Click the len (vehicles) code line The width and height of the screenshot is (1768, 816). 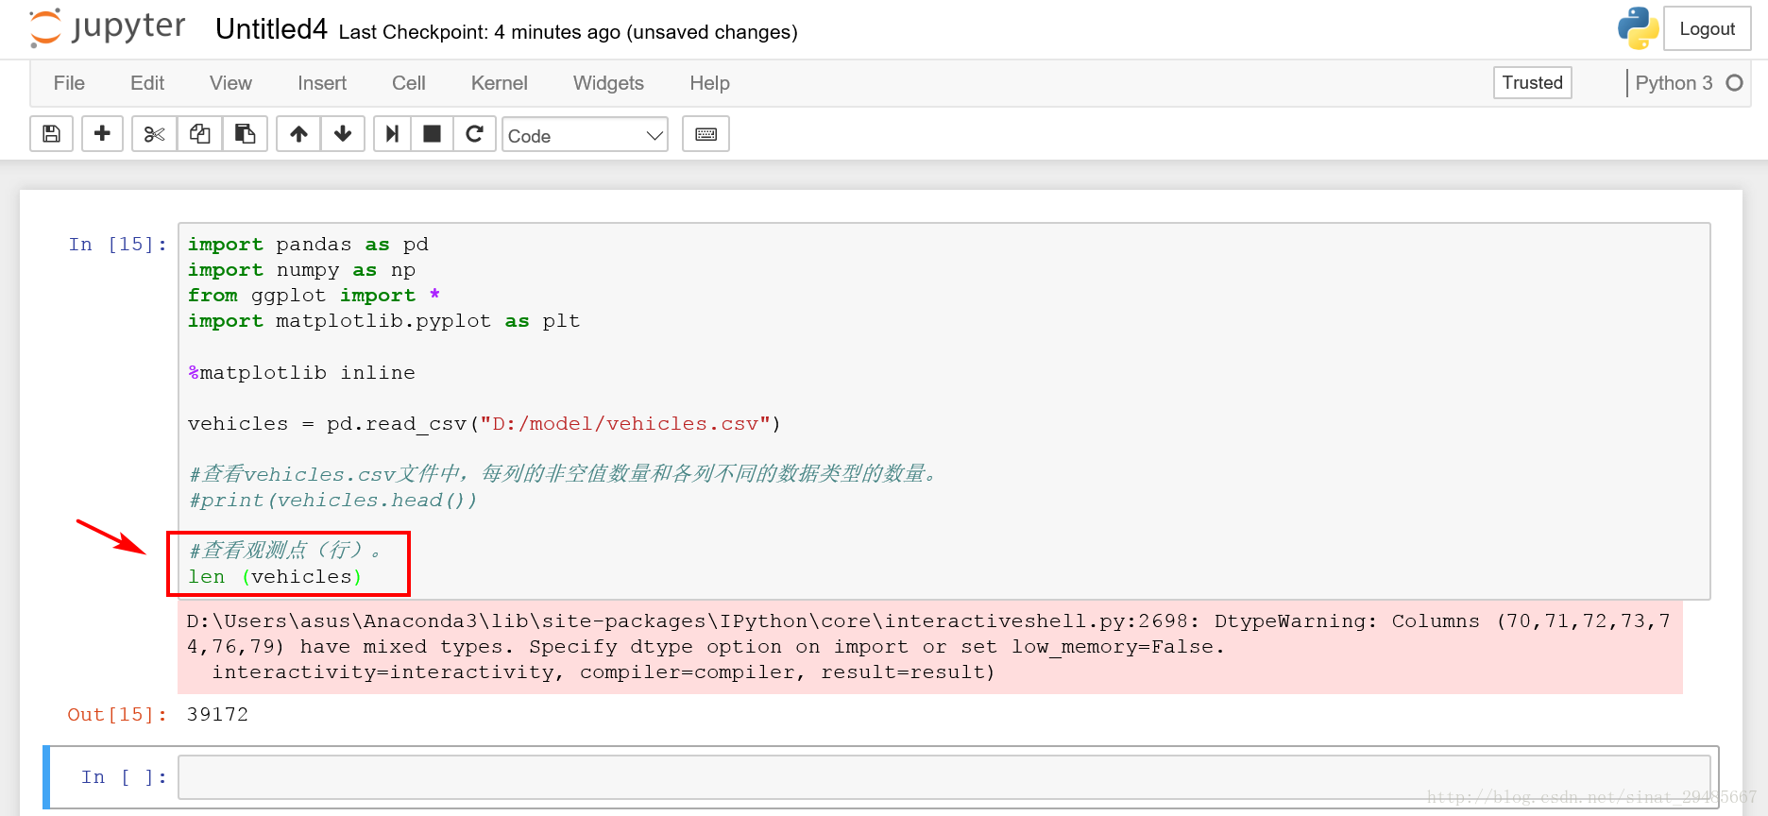pyautogui.click(x=275, y=577)
